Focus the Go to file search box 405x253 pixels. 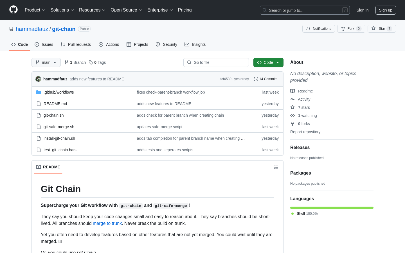pyautogui.click(x=216, y=62)
